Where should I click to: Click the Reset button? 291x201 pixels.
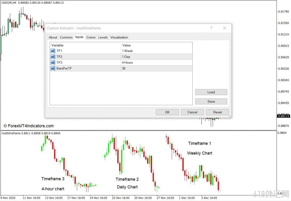217,112
